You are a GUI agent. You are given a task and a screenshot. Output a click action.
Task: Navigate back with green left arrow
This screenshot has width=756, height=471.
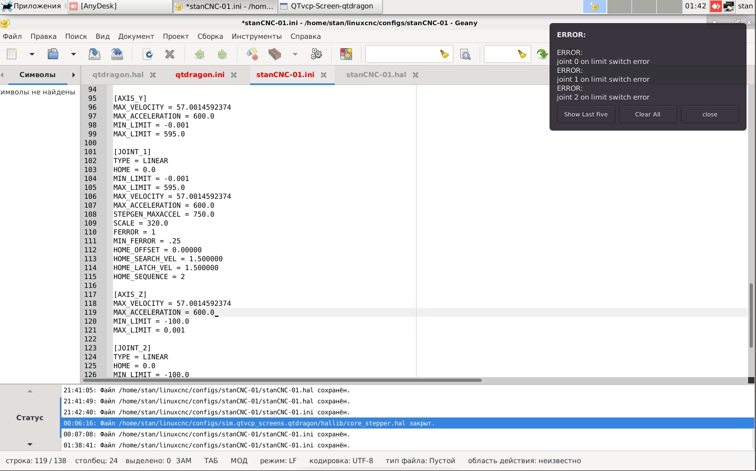pos(199,54)
